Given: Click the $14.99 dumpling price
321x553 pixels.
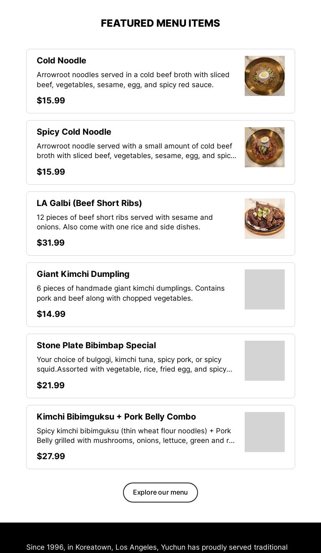Looking at the screenshot, I should coord(51,314).
